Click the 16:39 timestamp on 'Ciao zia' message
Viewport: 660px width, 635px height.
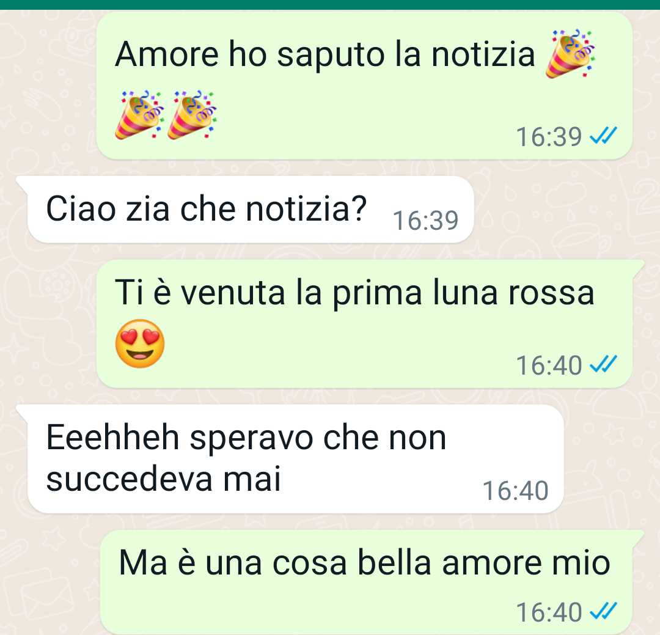425,220
